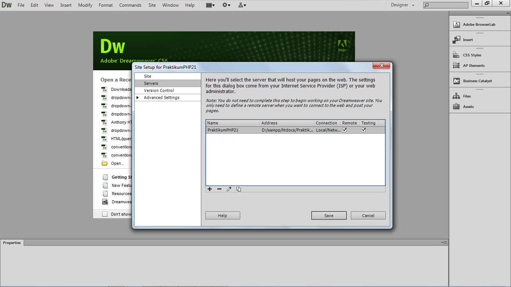Open the Format menu
Image resolution: width=511 pixels, height=287 pixels.
tap(106, 5)
